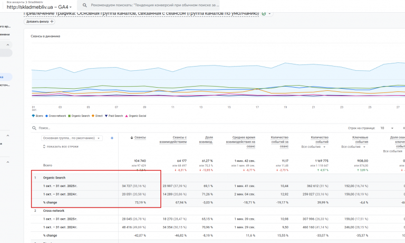Sort by Сеансы с взаимодействием column
The width and height of the screenshot is (405, 243).
point(173,140)
